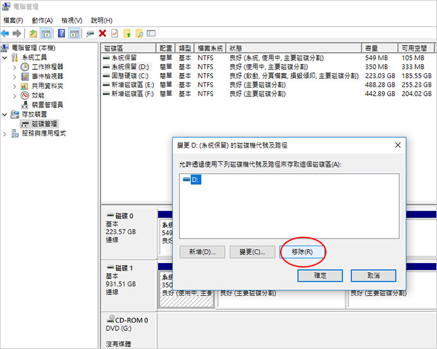This screenshot has height=349, width=437.
Task: Select 裝置管理員 in the tree
Action: (x=48, y=105)
